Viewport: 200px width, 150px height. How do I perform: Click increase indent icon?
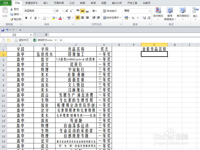(x=98, y=18)
